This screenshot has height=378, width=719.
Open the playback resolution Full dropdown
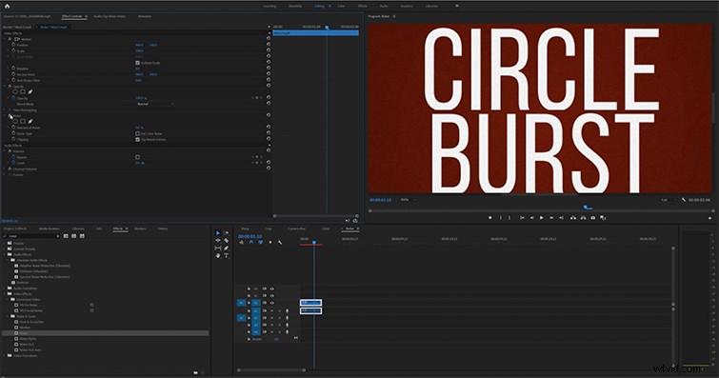[669, 200]
